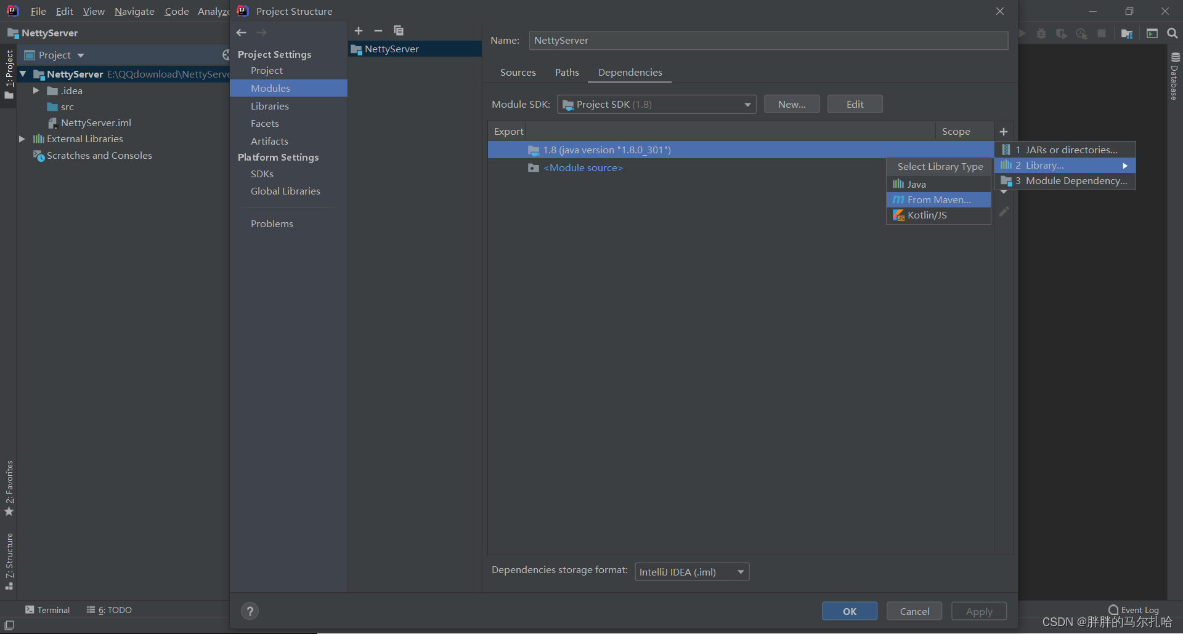The width and height of the screenshot is (1183, 634).
Task: Click the forward navigation arrow
Action: click(x=262, y=33)
